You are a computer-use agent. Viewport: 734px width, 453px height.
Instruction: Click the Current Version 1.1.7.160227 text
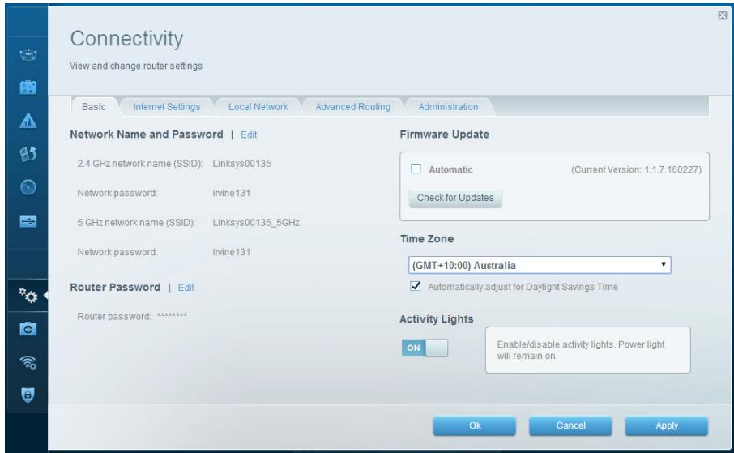(x=636, y=169)
